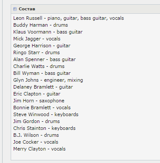The height and width of the screenshot is (163, 160).
Task: Select Jim Horn - saxophone entry
Action: (39, 101)
